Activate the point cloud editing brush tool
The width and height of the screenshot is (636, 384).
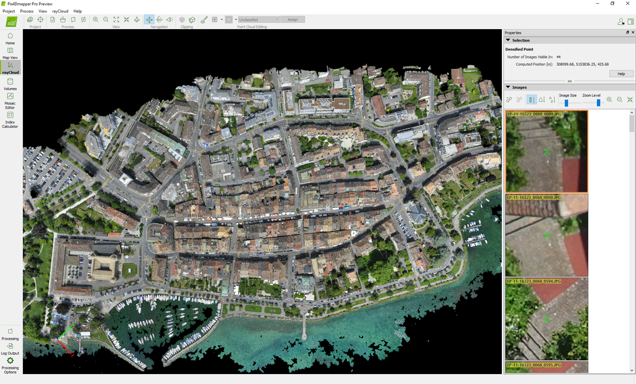pos(204,19)
